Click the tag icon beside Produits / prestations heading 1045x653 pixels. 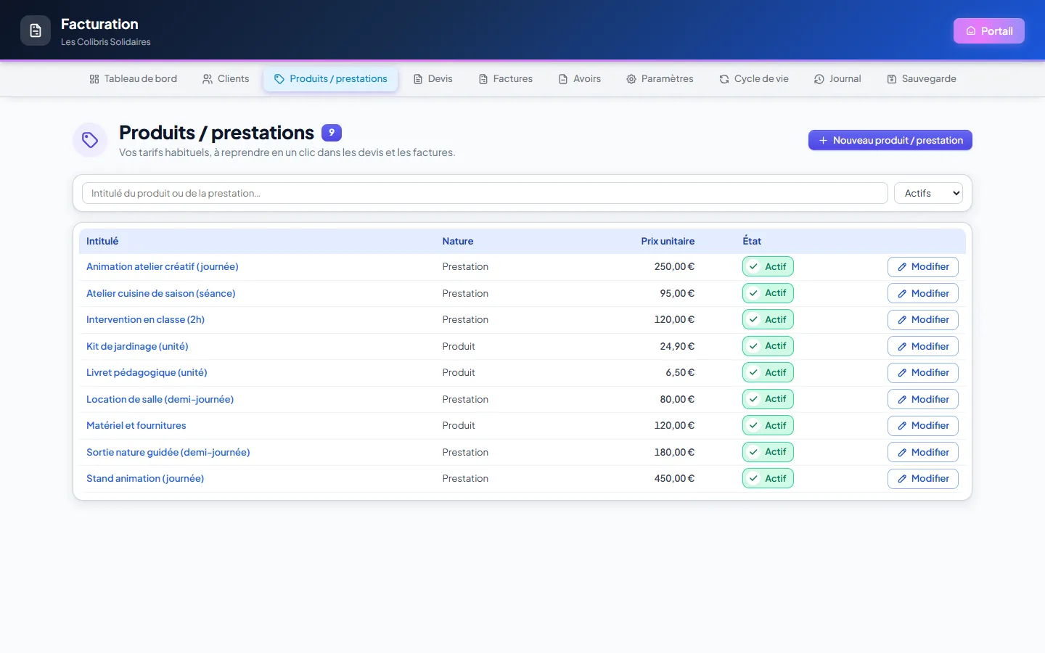click(90, 140)
